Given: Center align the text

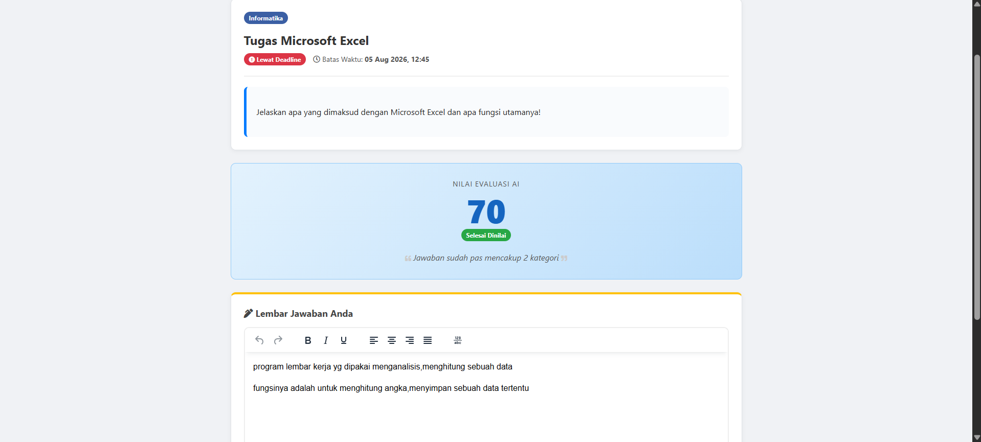Looking at the screenshot, I should [x=392, y=340].
